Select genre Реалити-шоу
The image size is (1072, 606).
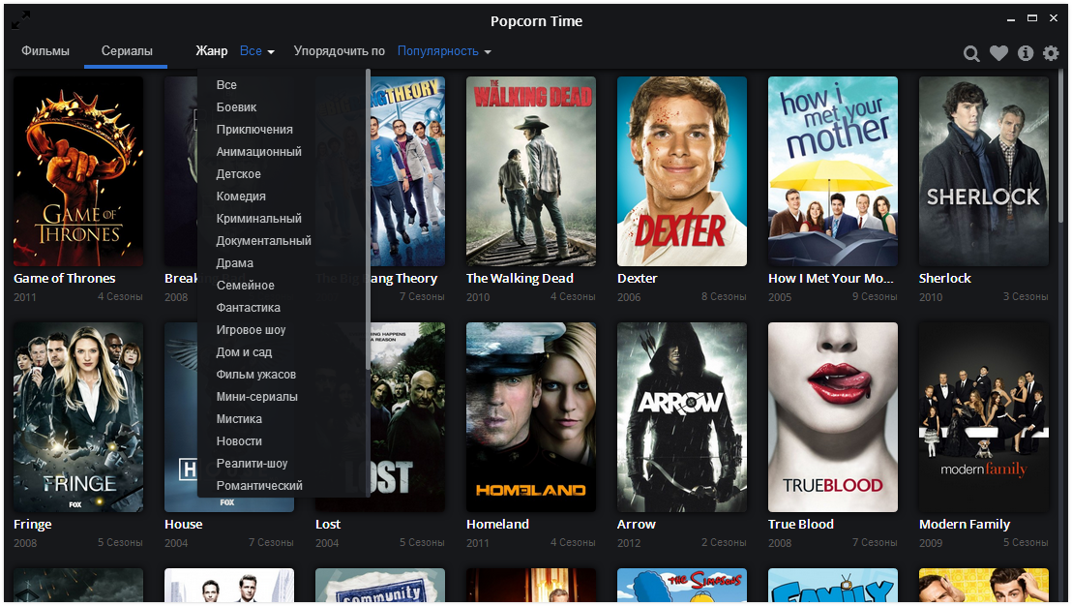tap(252, 463)
